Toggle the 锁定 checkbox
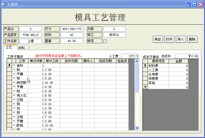 [x=105, y=41]
